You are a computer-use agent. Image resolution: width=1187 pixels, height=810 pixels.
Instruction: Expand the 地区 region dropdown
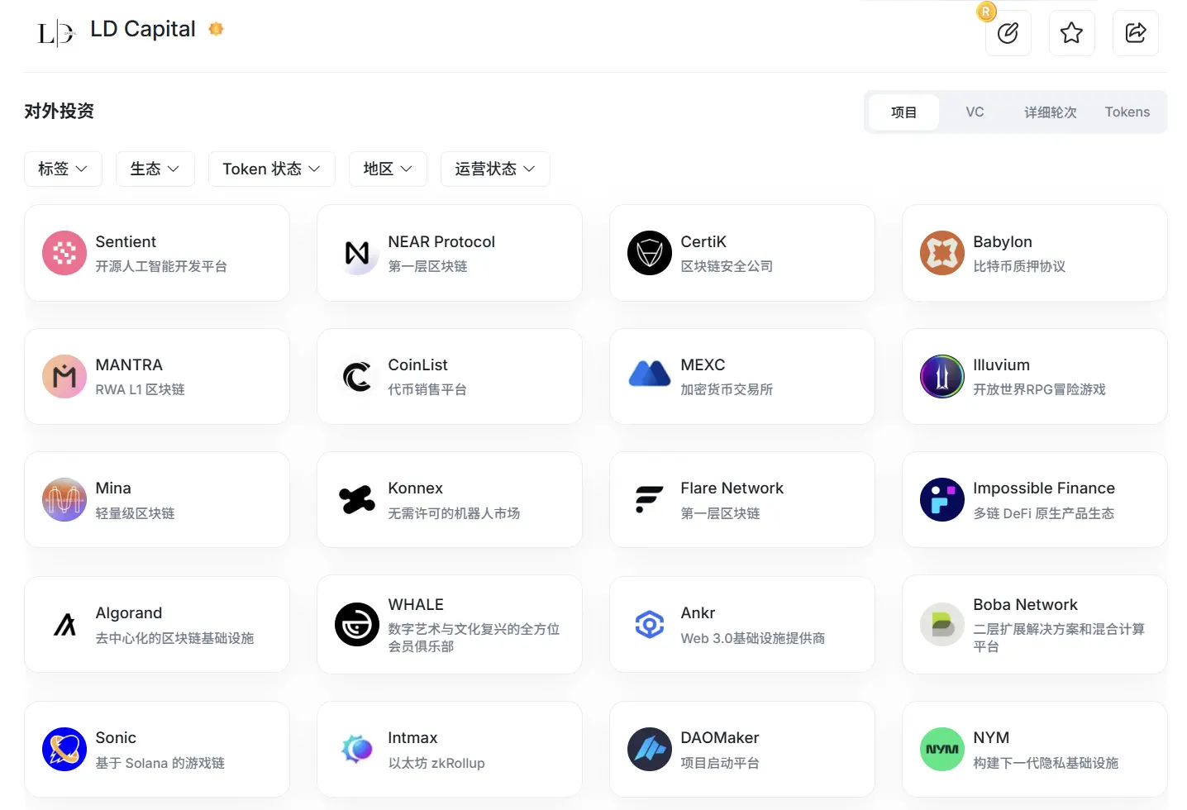[388, 169]
